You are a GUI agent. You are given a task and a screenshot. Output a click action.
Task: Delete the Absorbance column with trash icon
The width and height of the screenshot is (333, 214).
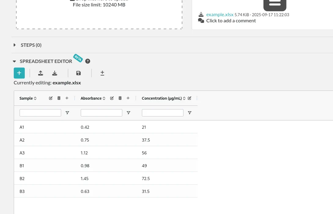click(x=120, y=98)
